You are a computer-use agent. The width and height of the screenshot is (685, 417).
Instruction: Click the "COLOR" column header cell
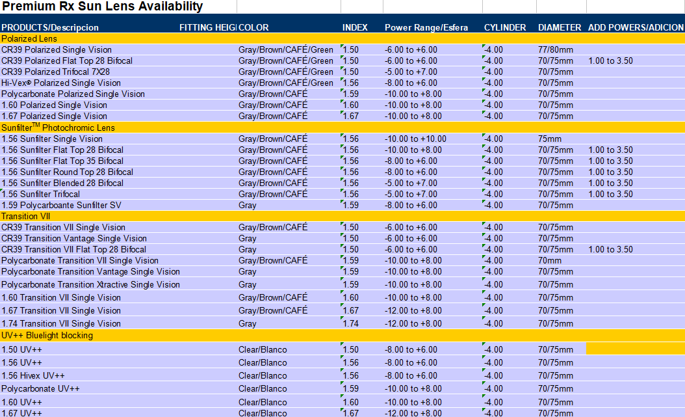point(253,27)
